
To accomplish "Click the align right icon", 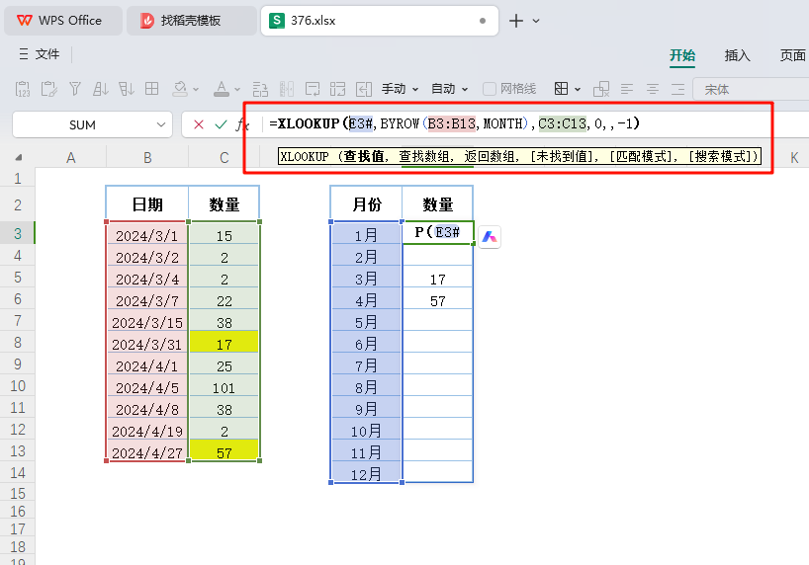I will click(x=677, y=89).
